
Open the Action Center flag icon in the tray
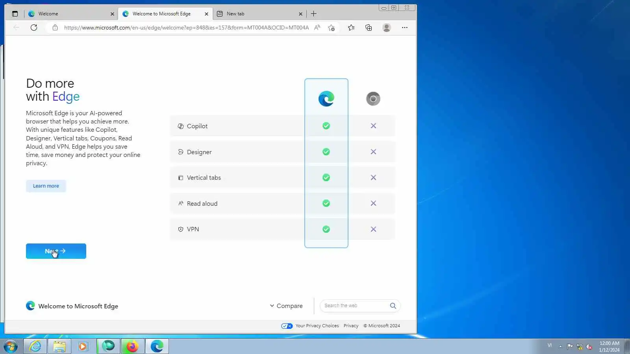[570, 347]
